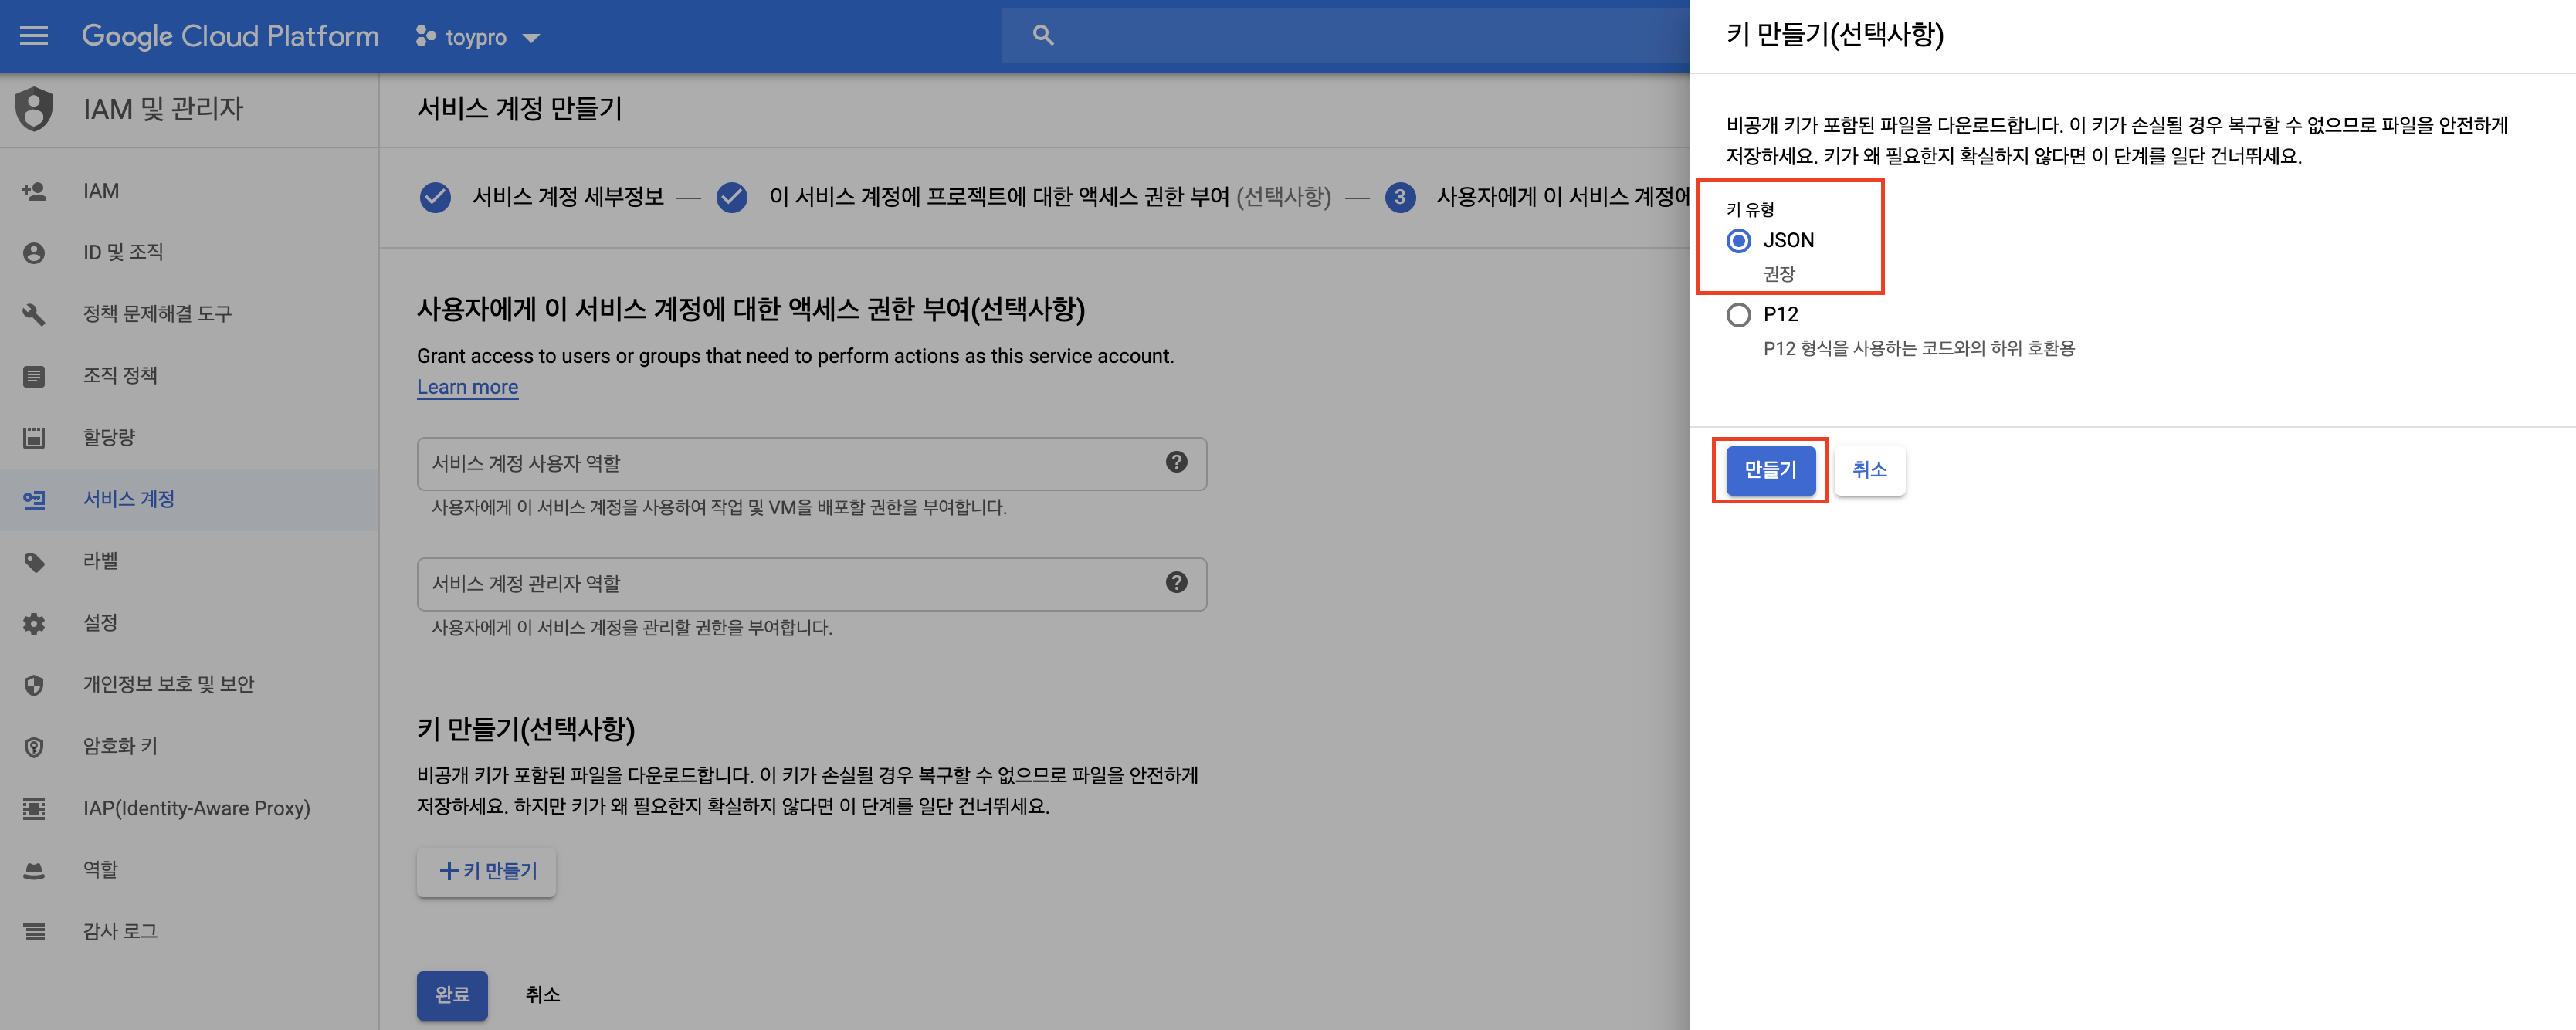Image resolution: width=2576 pixels, height=1030 pixels.
Task: Click the + 키 만들기 button
Action: tap(487, 872)
